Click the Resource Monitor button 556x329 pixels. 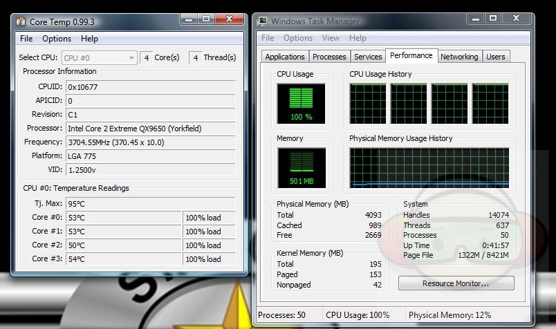[x=456, y=283]
